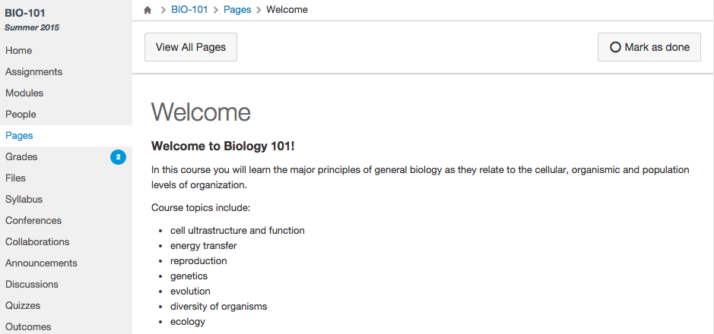
Task: Navigate to Files in sidebar
Action: pos(15,178)
